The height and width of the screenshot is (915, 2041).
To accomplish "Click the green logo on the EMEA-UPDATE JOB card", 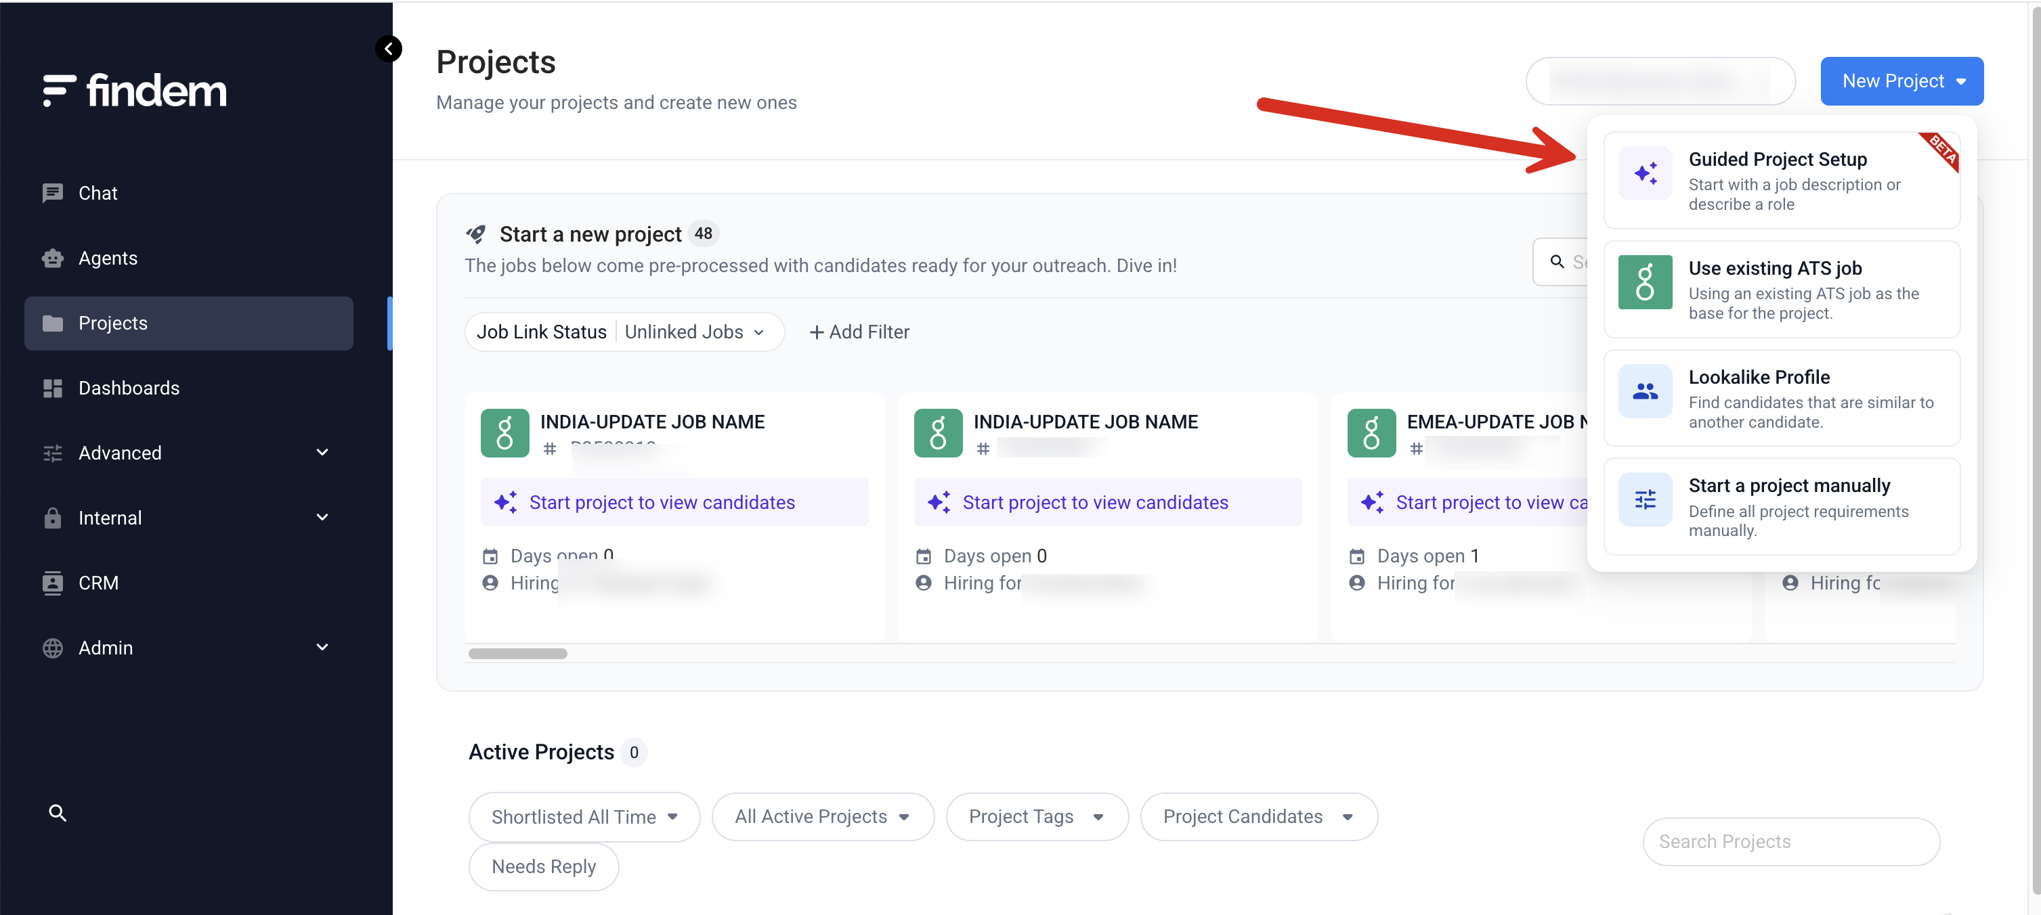I will pos(1371,433).
